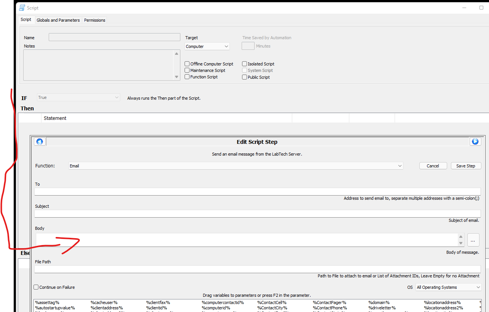
Task: Expand the Function dropdown set to Email
Action: [x=400, y=166]
